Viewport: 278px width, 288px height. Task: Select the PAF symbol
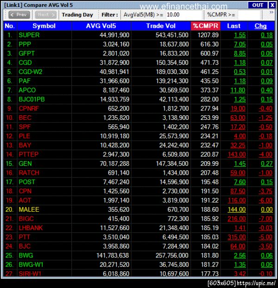coord(25,81)
